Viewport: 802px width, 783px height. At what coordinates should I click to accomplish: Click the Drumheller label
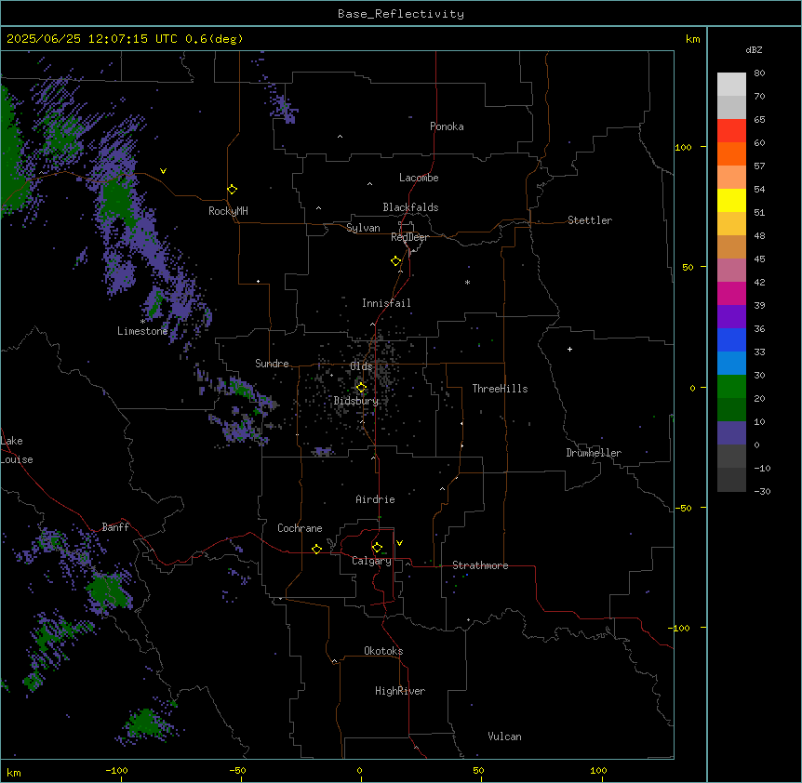(x=594, y=453)
